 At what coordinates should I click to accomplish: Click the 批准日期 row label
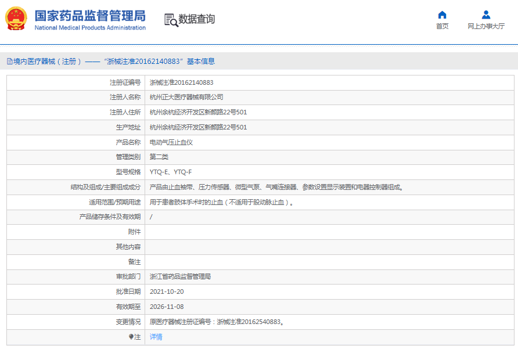click(x=128, y=292)
